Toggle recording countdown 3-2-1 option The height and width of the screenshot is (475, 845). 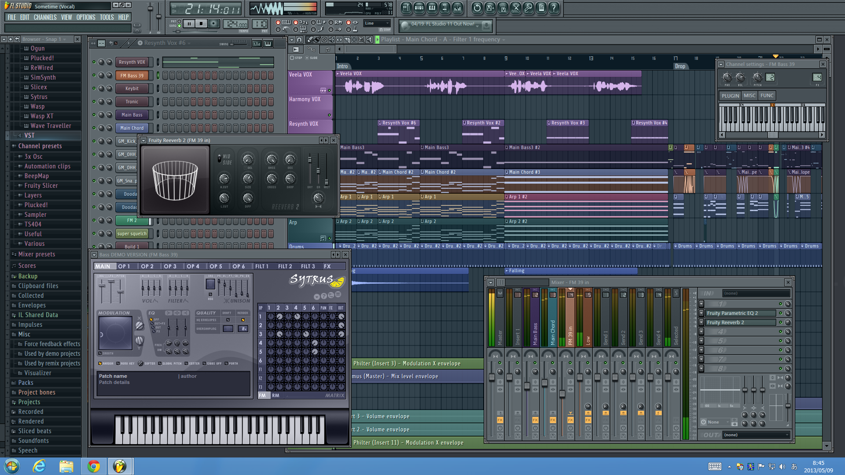pos(296,22)
